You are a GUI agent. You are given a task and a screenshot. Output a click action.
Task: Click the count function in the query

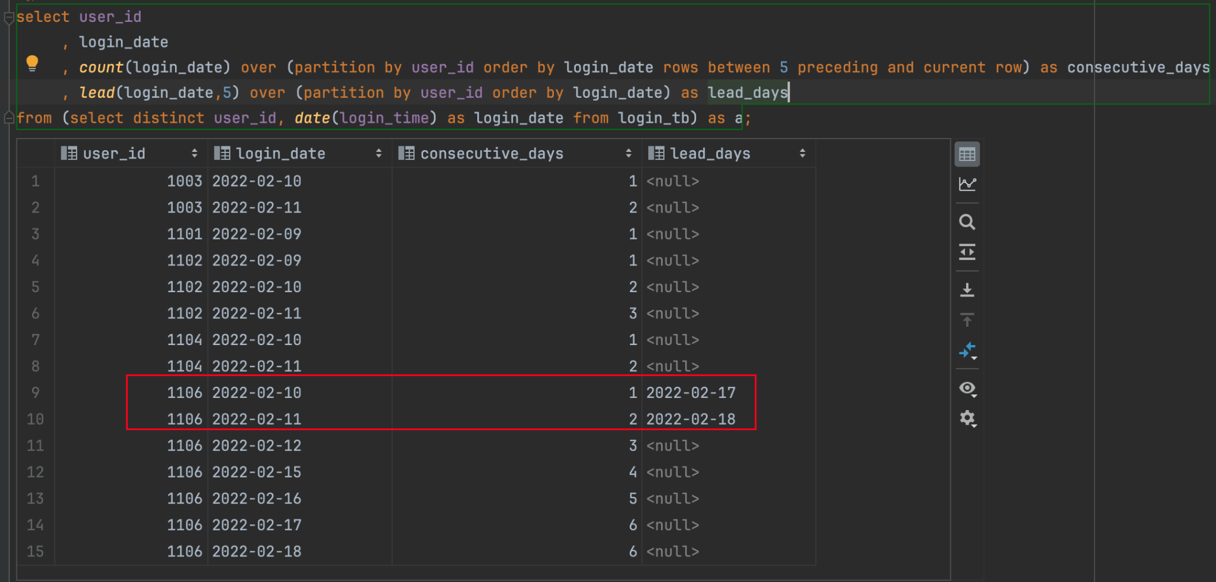pyautogui.click(x=101, y=67)
